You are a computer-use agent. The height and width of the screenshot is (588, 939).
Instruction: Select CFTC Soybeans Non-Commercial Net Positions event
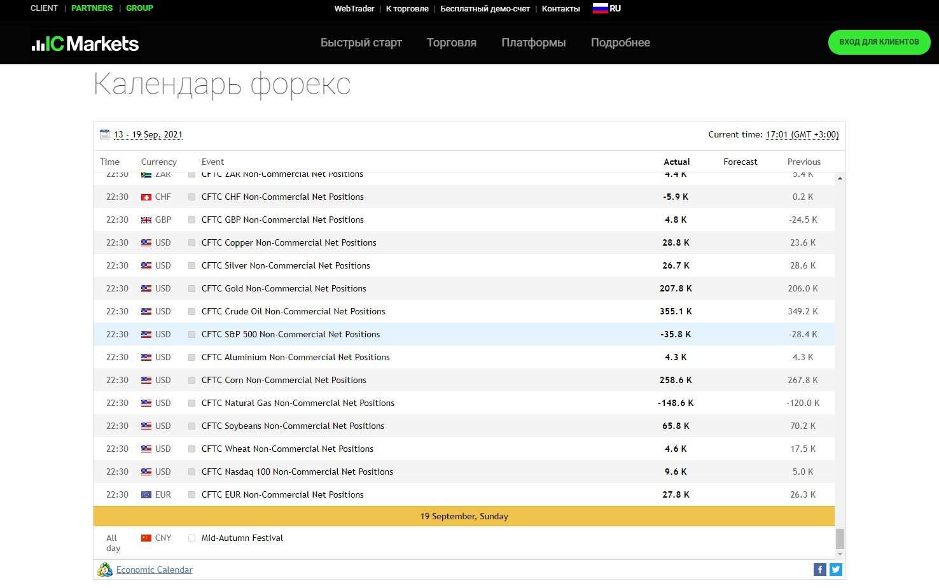click(293, 426)
